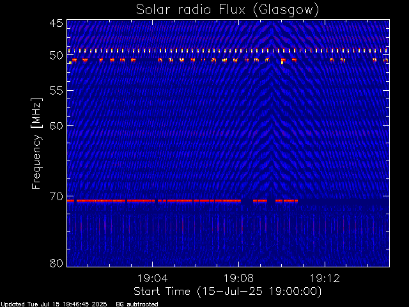Select the 19:08 time axis label

click(238, 278)
